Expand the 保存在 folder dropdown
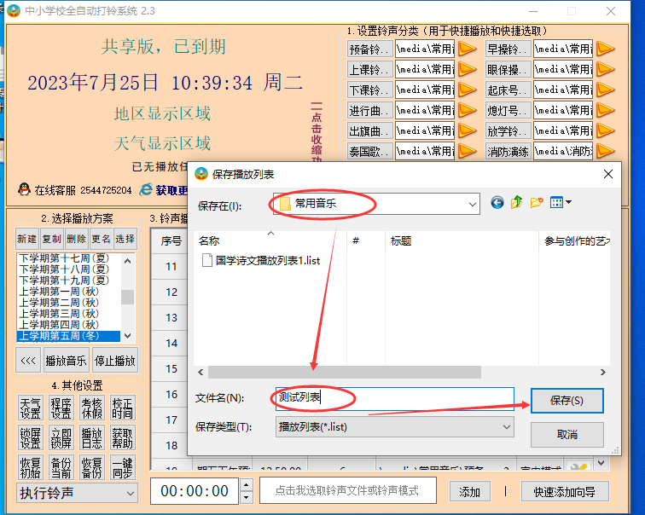 pyautogui.click(x=471, y=204)
